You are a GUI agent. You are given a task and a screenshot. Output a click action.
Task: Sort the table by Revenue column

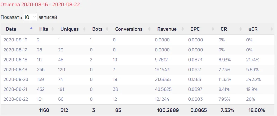coord(167,29)
